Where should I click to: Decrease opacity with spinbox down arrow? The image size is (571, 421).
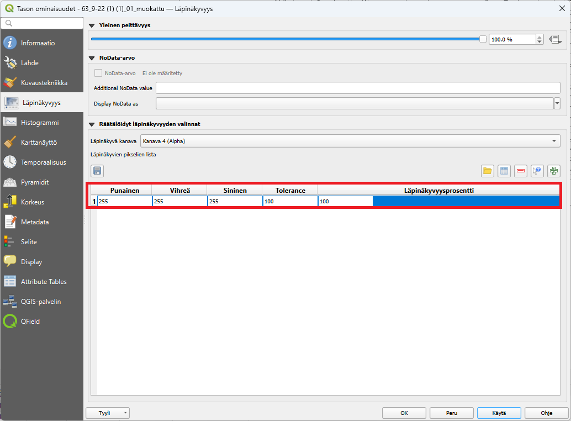[x=540, y=41]
